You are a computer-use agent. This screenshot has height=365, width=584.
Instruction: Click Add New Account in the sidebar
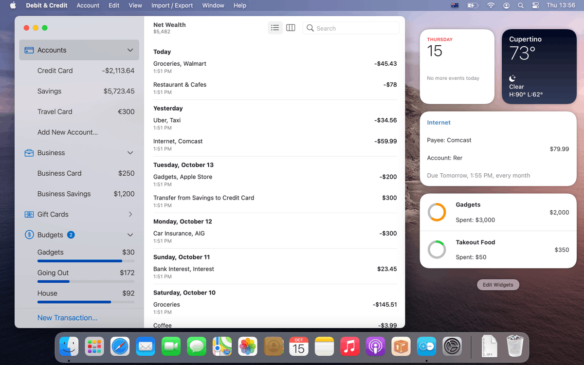tap(67, 132)
